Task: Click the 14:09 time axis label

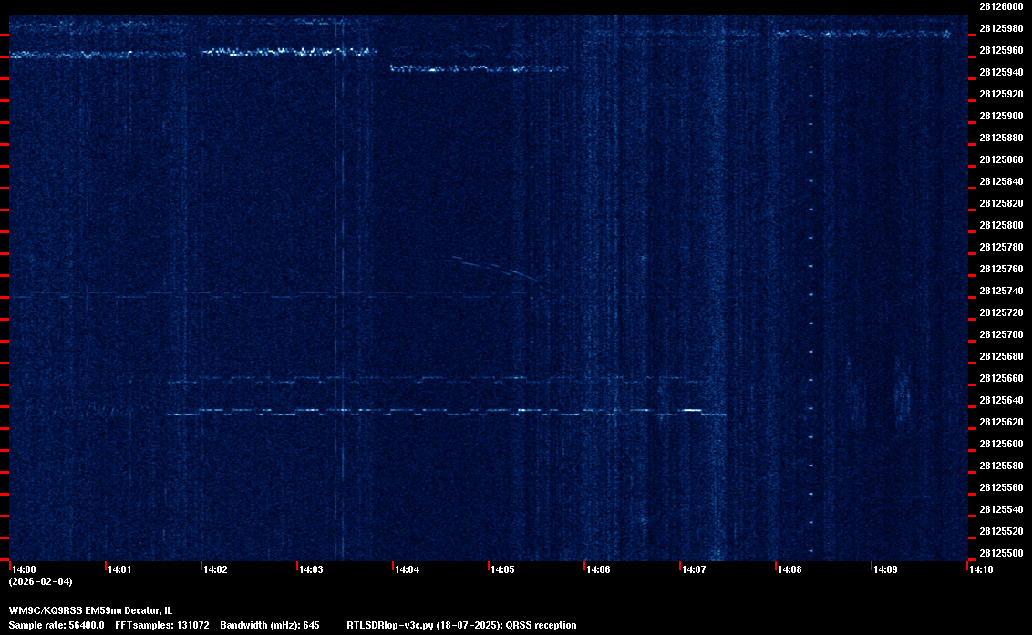Action: pyautogui.click(x=885, y=570)
